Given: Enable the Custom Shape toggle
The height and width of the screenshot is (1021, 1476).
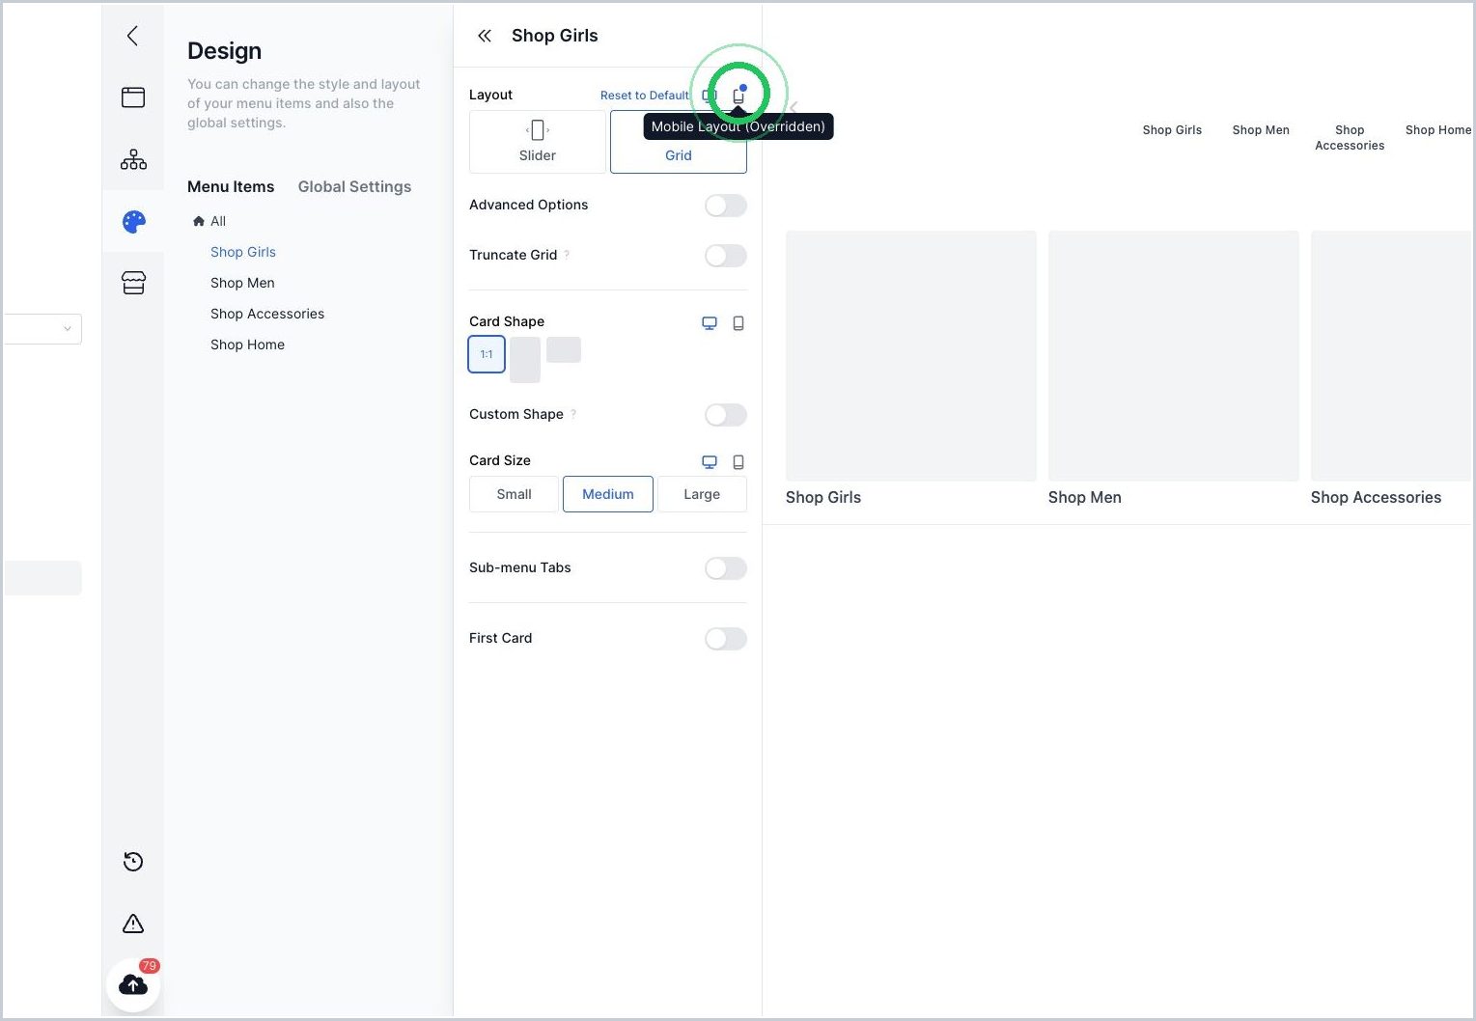Looking at the screenshot, I should 726,415.
